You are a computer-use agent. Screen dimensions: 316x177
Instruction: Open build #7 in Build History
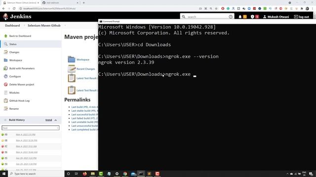[6, 147]
